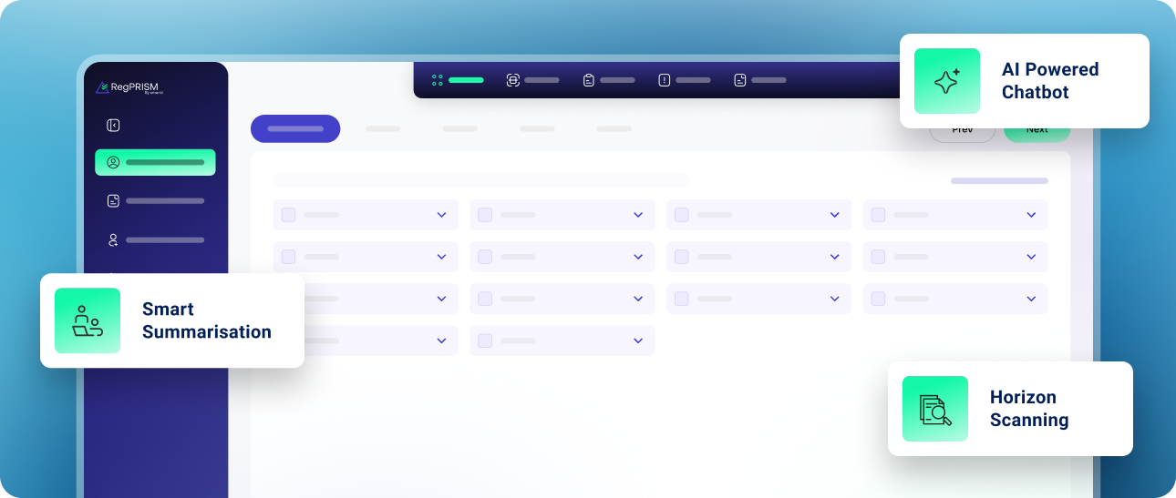1176x498 pixels.
Task: Switch to the tab right after the purple pill
Action: 383,129
